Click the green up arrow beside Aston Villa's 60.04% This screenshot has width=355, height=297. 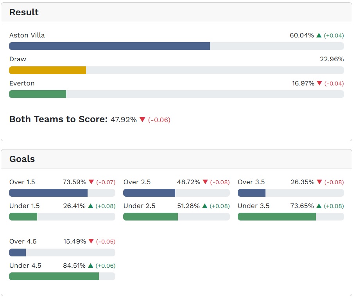[x=319, y=36]
